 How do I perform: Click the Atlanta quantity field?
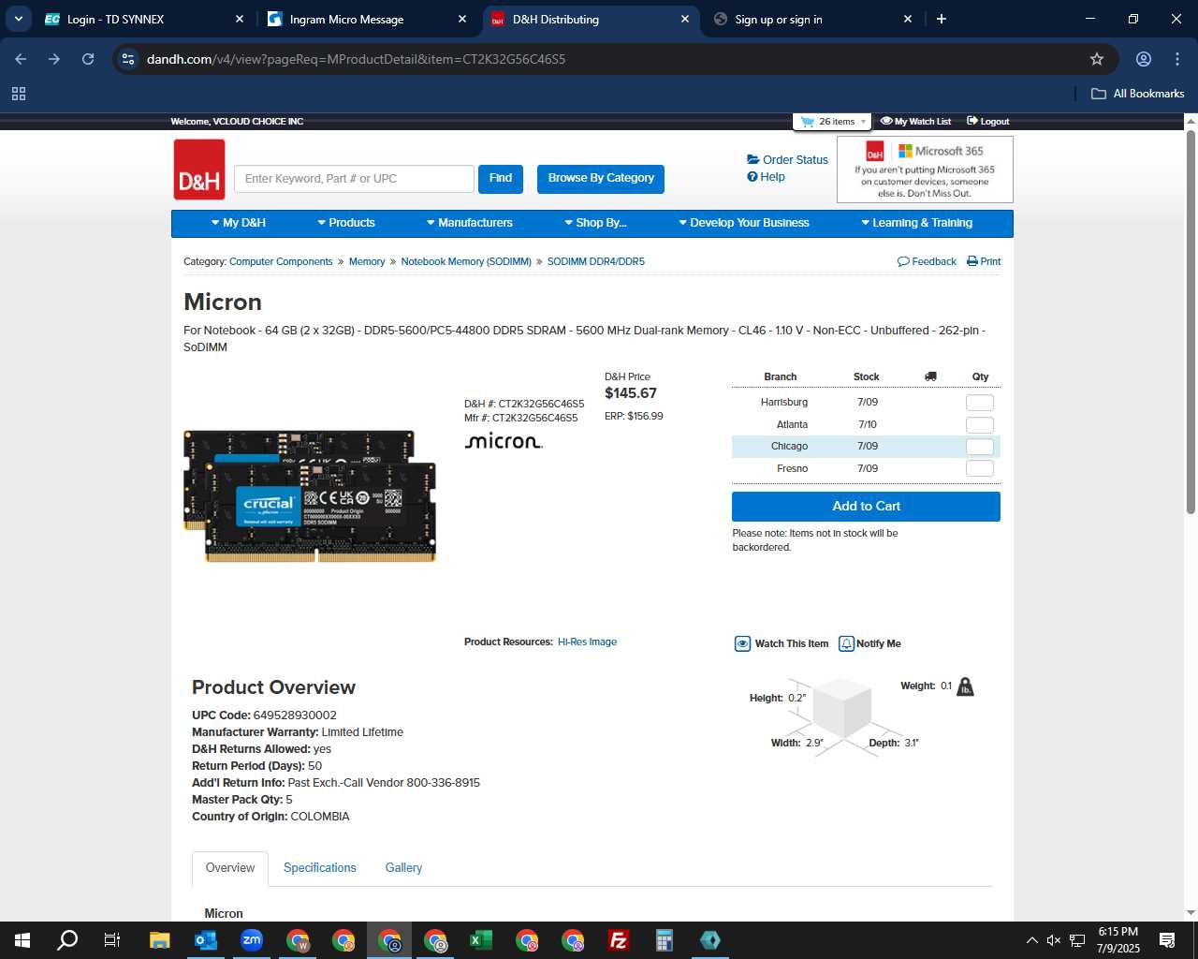click(x=980, y=425)
